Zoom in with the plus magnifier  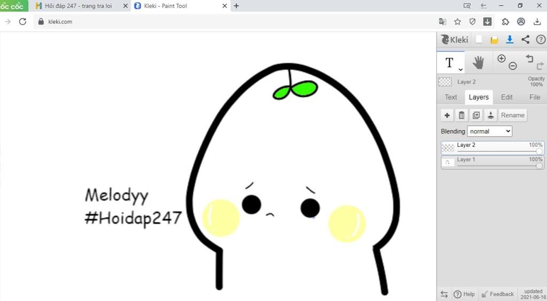[x=501, y=59]
